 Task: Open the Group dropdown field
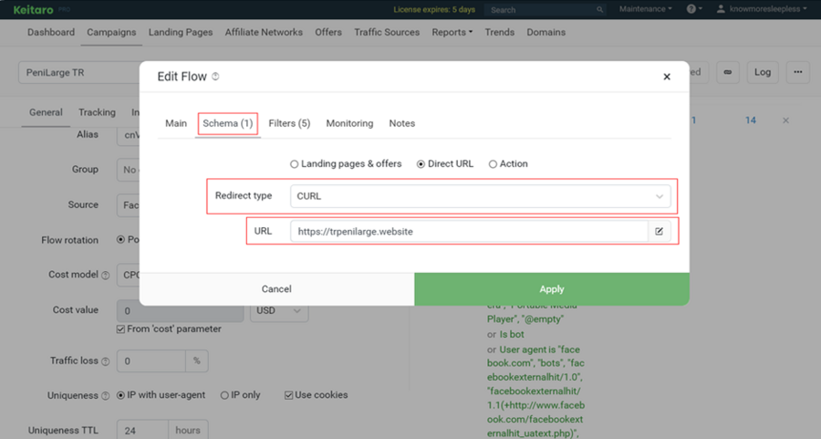pos(129,170)
